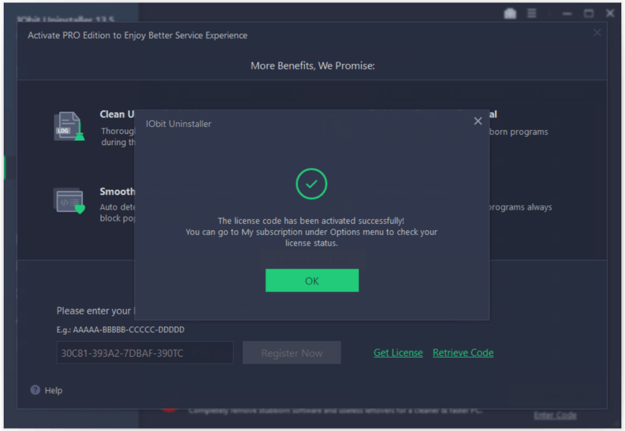Open the Get License link
The width and height of the screenshot is (625, 431).
pyautogui.click(x=398, y=353)
